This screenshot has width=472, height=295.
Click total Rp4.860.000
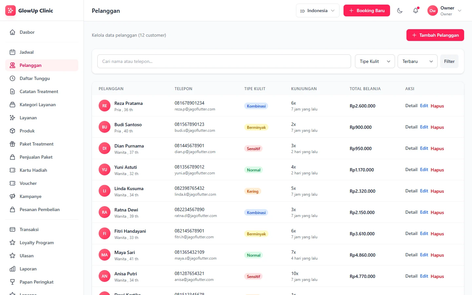(x=363, y=255)
